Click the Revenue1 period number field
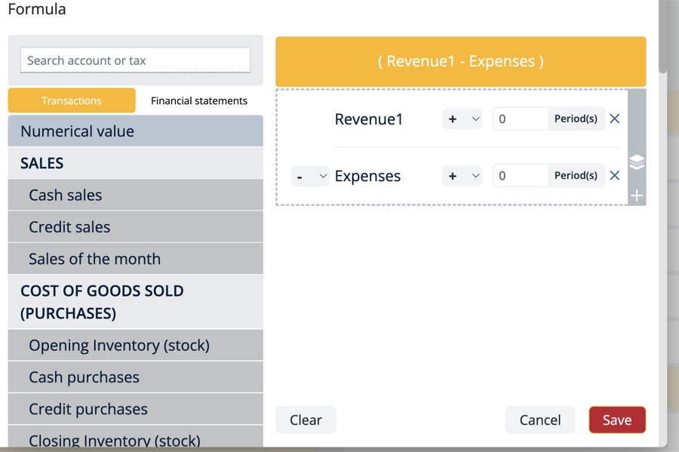The image size is (679, 452). [521, 118]
